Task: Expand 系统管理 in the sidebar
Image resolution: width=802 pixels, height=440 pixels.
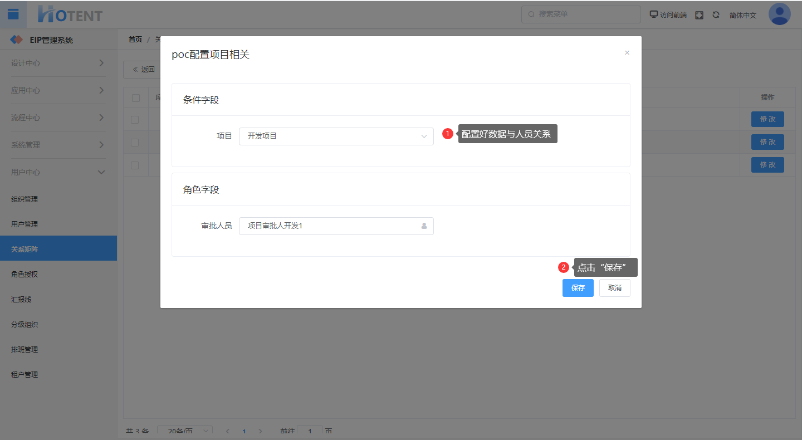Action: (x=58, y=145)
